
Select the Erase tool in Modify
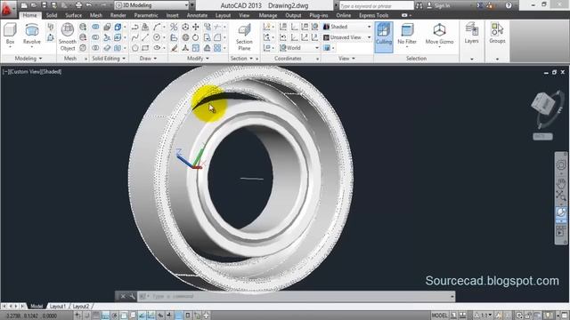(x=175, y=48)
